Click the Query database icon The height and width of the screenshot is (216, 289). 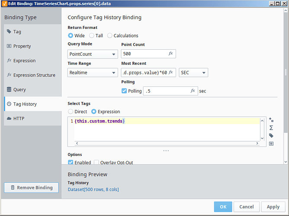9,89
